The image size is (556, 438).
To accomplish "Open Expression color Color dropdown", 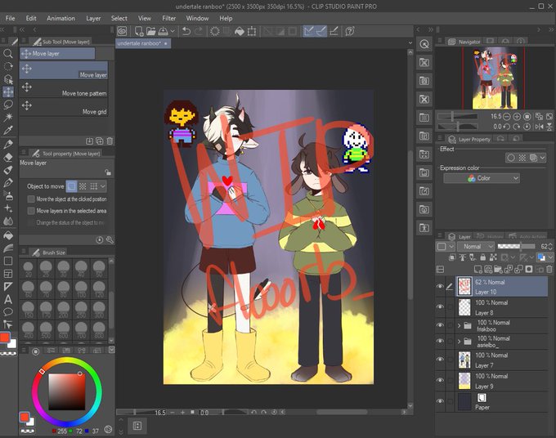I will (482, 178).
